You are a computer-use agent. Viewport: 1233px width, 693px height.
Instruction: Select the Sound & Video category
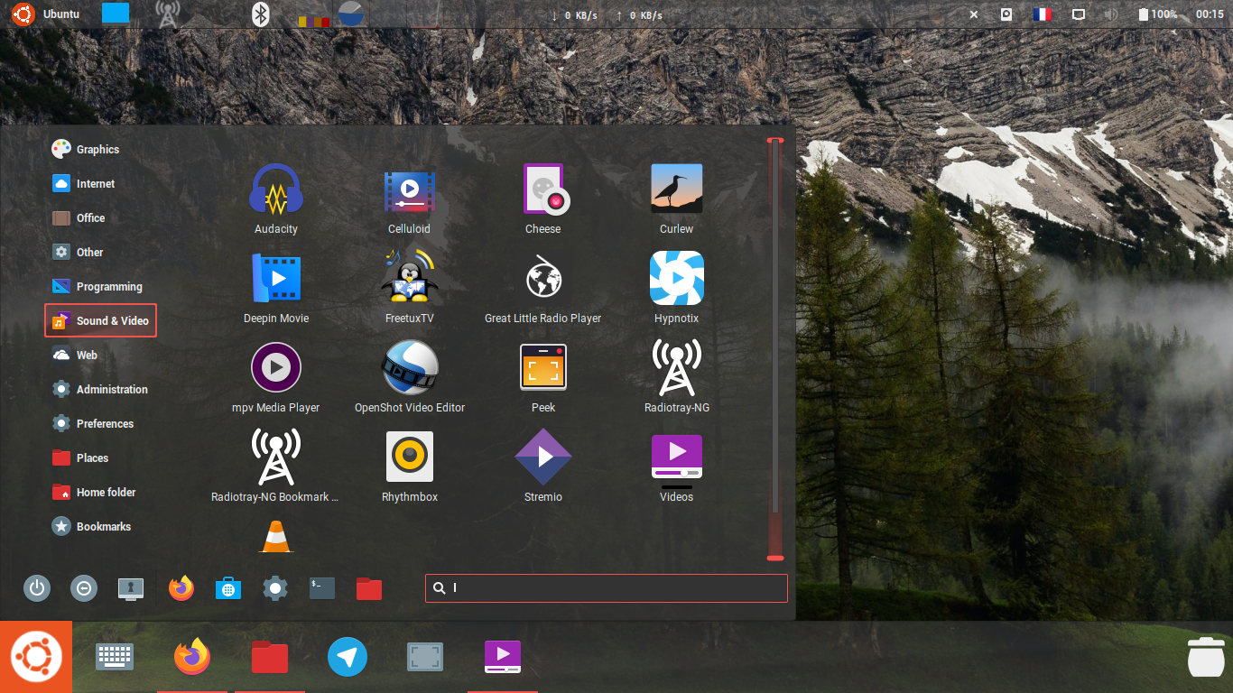[100, 320]
